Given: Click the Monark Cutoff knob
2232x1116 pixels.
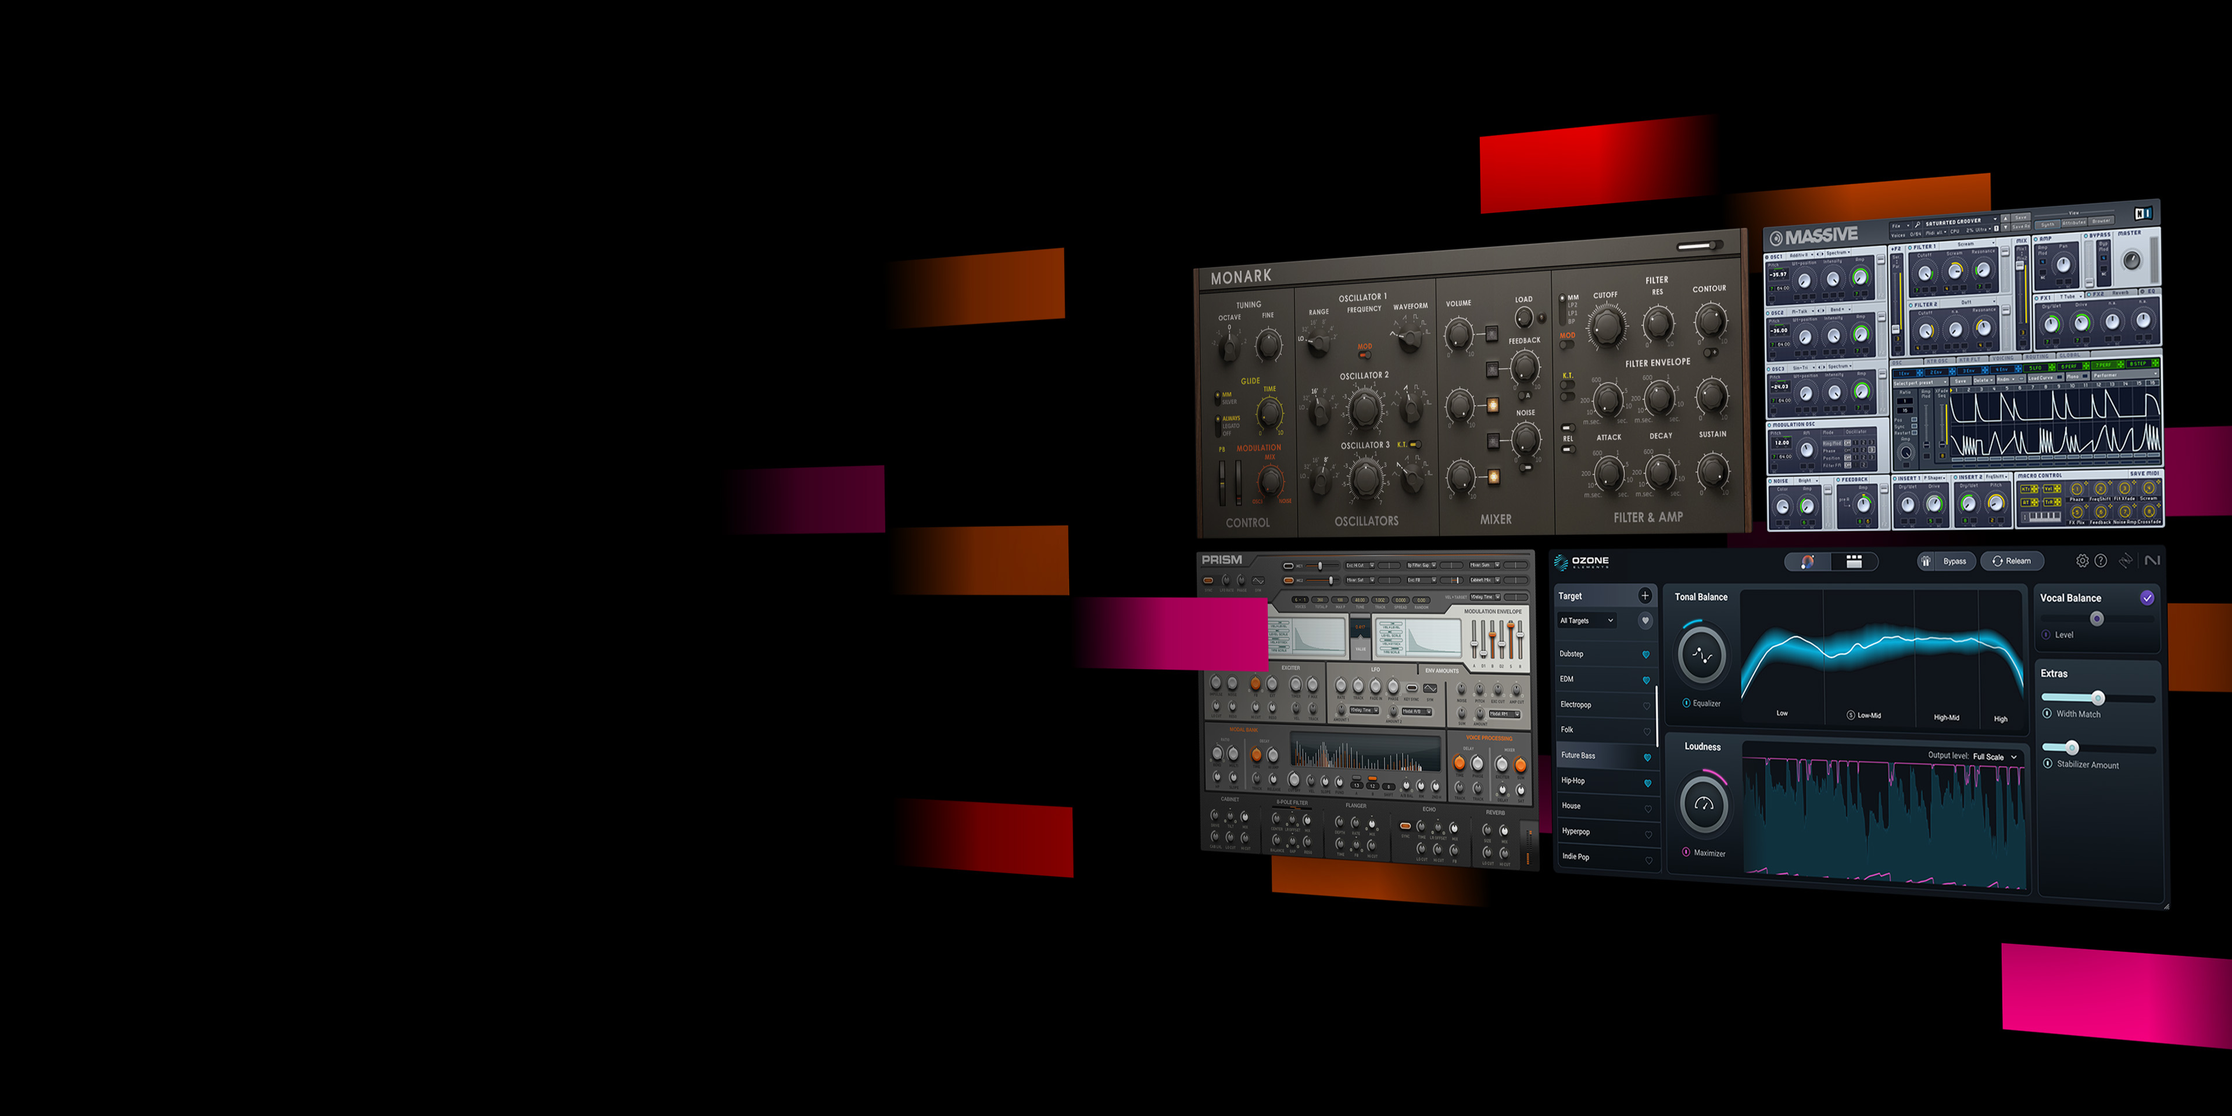Looking at the screenshot, I should (1607, 327).
